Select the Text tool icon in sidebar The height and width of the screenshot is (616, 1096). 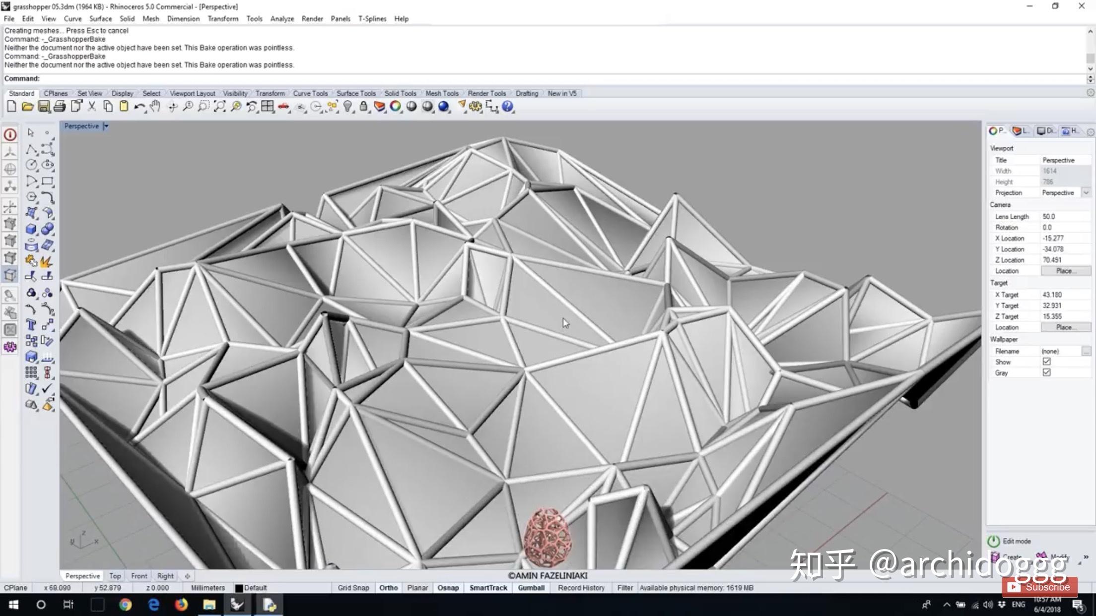(31, 325)
